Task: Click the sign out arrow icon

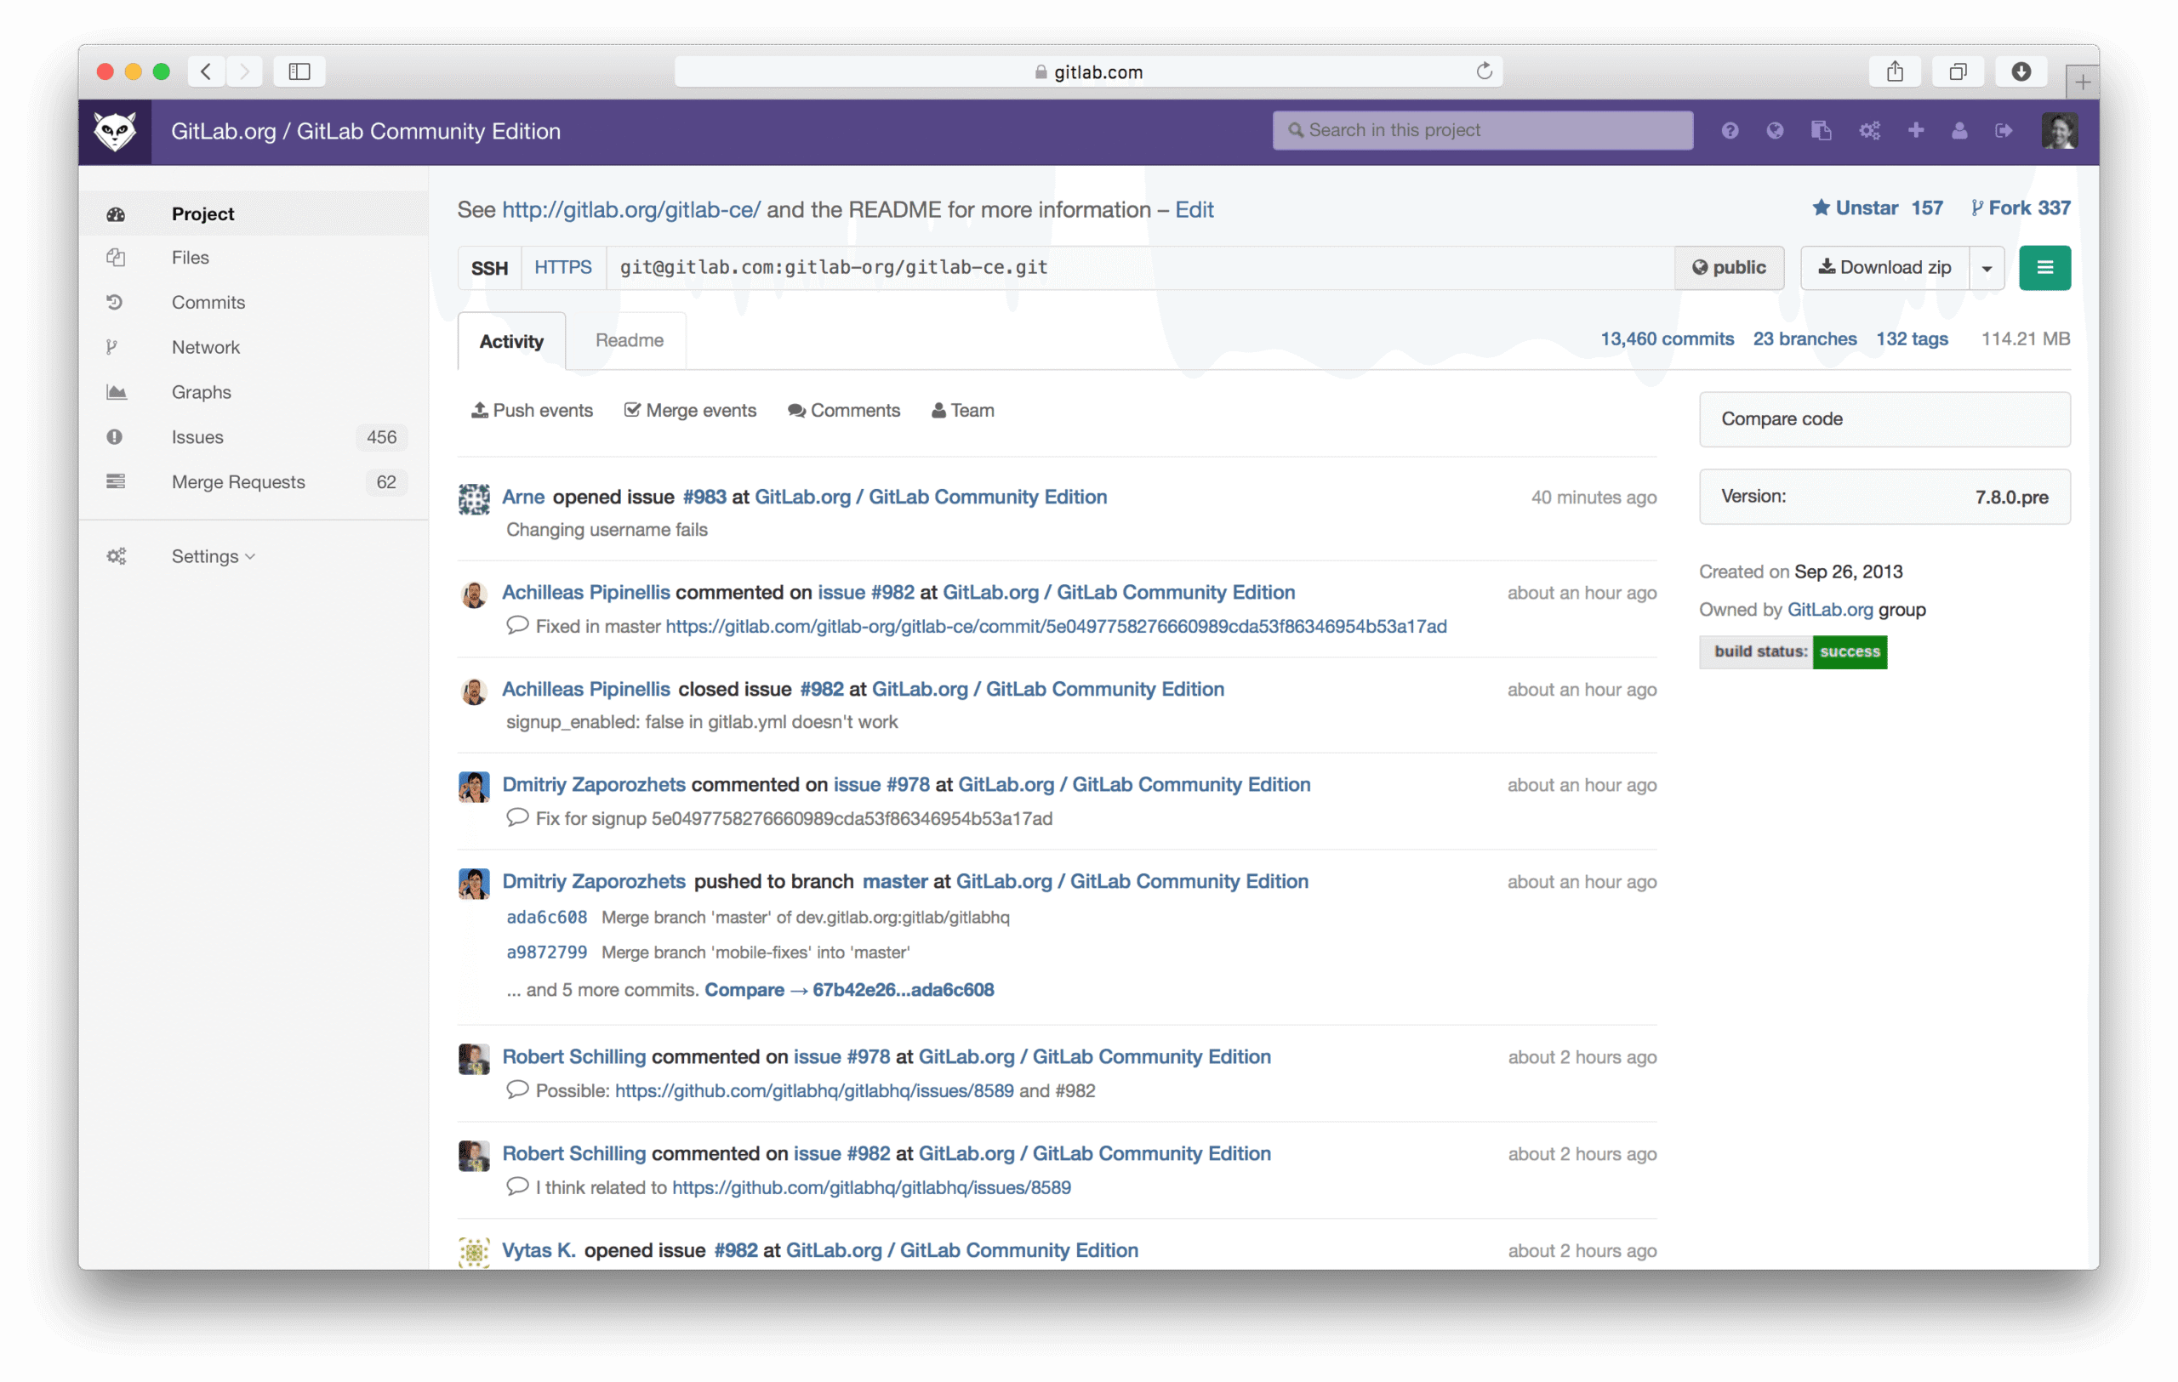Action: [x=2004, y=131]
